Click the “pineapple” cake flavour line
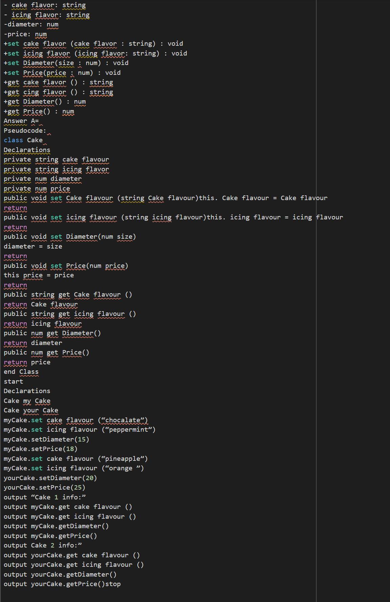Viewport: 390px width, 602px height. (76, 459)
